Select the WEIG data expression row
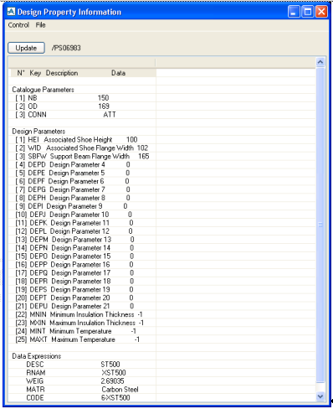 tap(82, 381)
